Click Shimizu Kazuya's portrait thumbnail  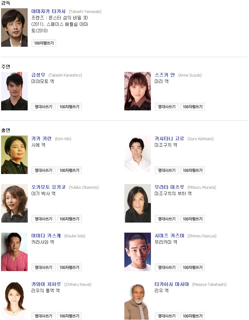pyautogui.click(x=138, y=252)
